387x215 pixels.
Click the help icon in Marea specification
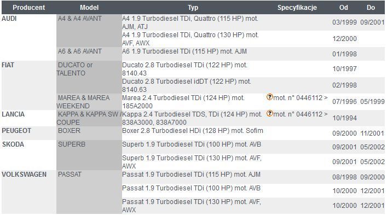tap(269, 97)
